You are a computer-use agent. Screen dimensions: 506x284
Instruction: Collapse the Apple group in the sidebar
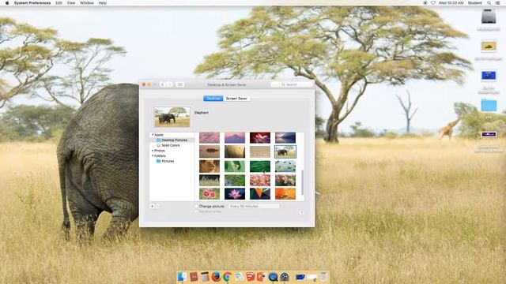[153, 135]
